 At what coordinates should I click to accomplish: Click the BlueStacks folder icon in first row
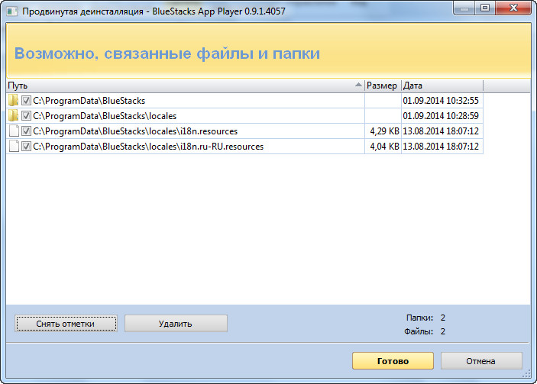13,101
